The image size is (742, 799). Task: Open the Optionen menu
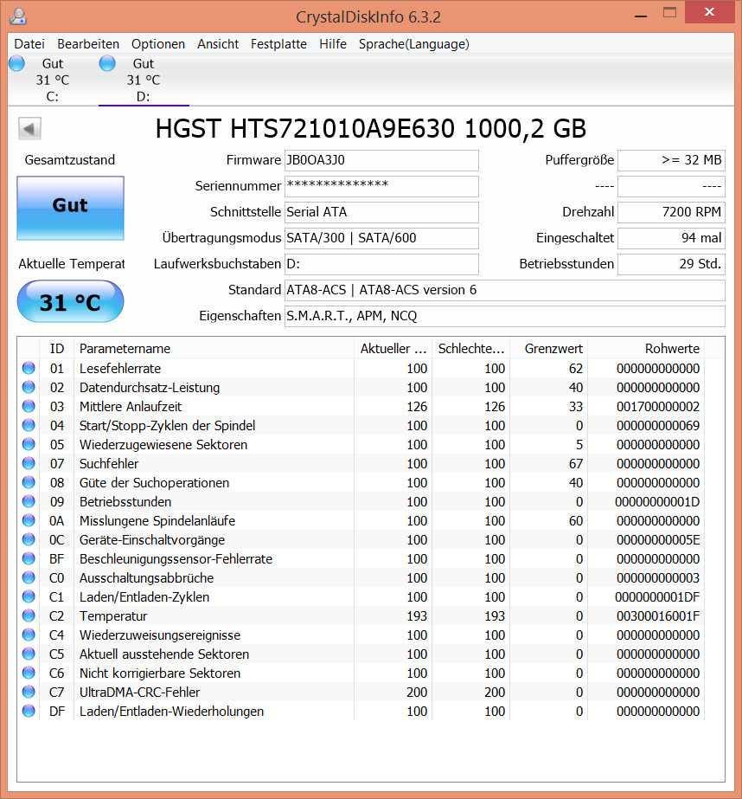(157, 44)
